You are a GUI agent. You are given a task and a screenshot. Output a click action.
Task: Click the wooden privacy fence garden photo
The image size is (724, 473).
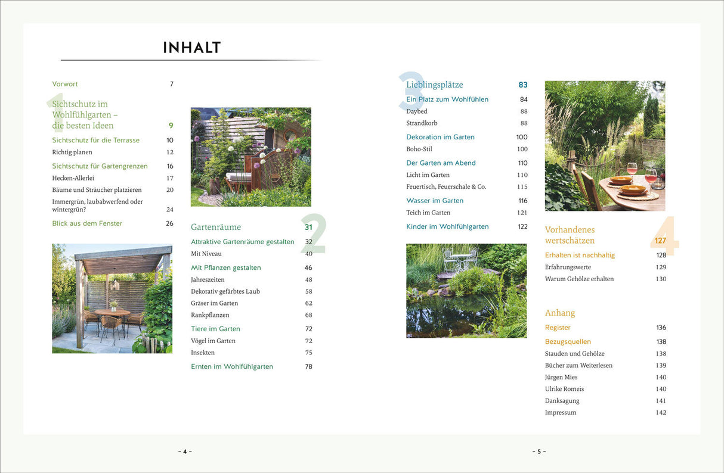(x=250, y=157)
